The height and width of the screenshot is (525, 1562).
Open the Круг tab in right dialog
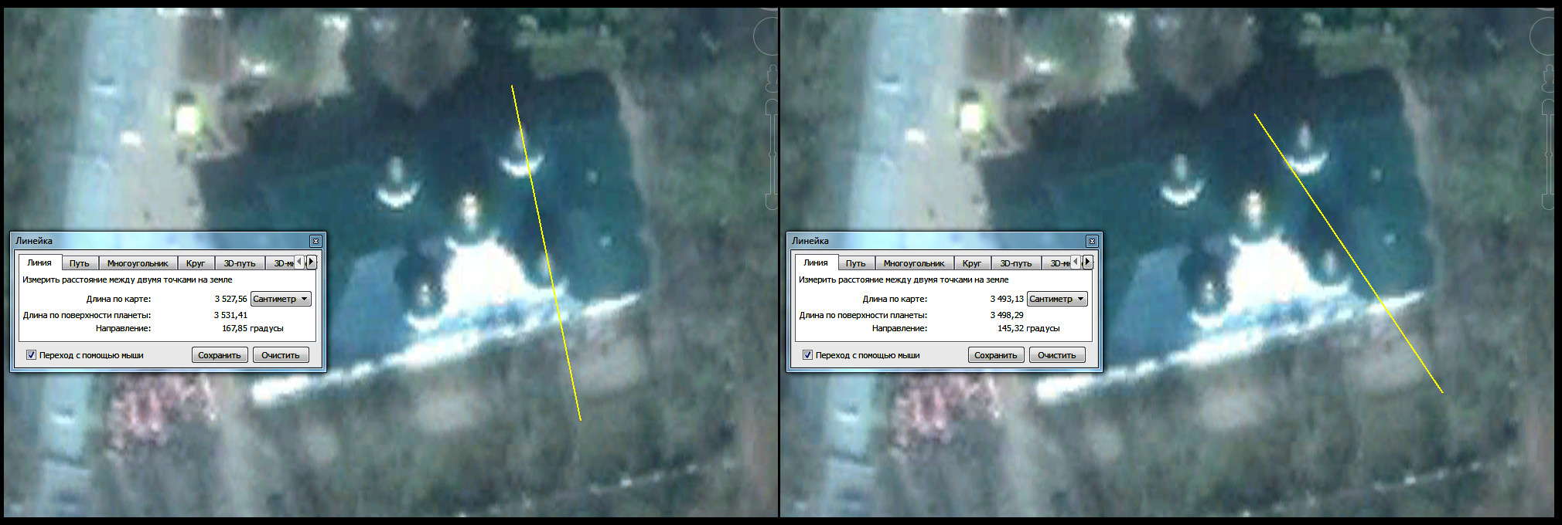click(x=971, y=263)
